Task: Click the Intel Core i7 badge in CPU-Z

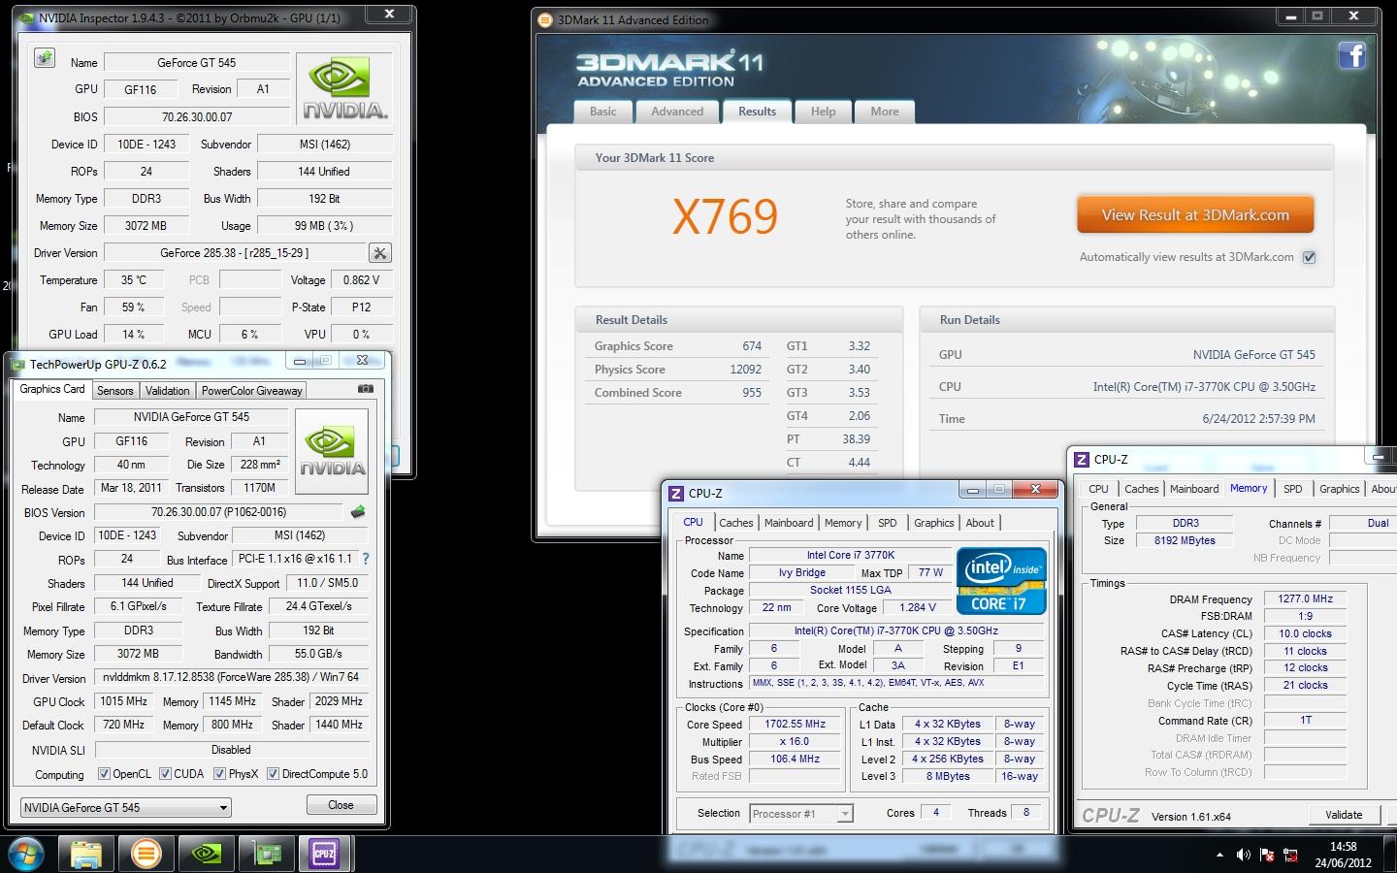Action: coord(1001,581)
